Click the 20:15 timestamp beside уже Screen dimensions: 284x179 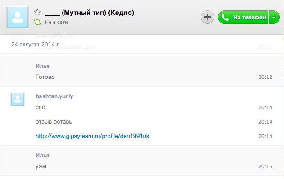pos(265,166)
